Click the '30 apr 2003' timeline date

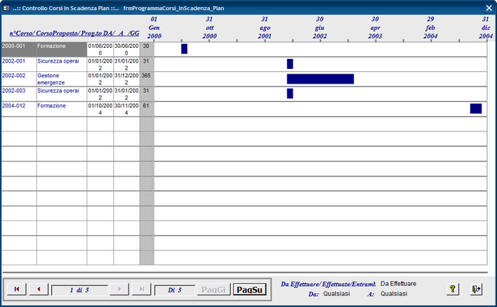[x=375, y=28]
